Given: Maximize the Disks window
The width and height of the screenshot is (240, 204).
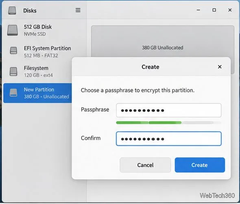Looking at the screenshot, I should 214,10.
